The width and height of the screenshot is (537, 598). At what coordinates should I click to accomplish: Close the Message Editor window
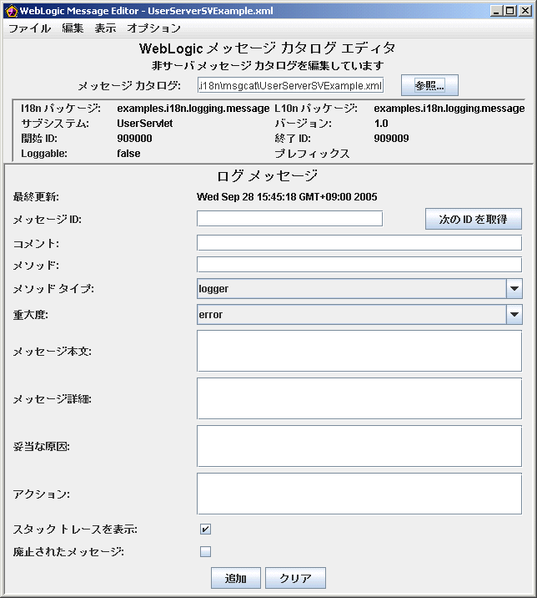525,11
